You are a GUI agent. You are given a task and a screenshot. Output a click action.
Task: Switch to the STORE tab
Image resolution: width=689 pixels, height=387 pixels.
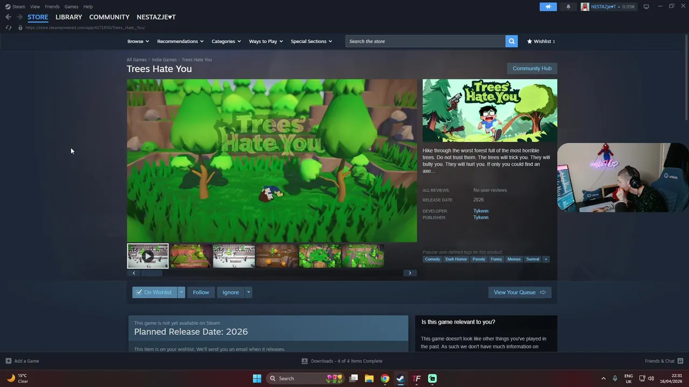pyautogui.click(x=38, y=17)
